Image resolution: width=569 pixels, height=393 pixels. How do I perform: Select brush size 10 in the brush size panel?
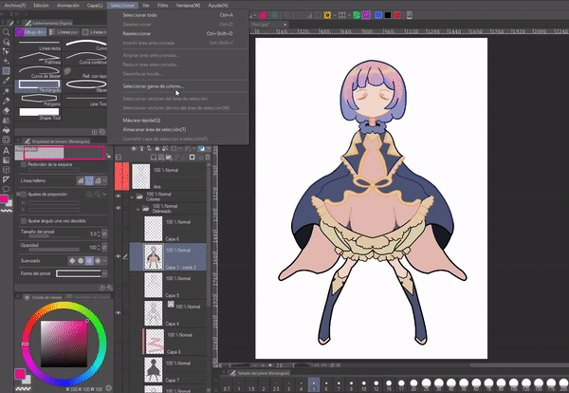[363, 385]
